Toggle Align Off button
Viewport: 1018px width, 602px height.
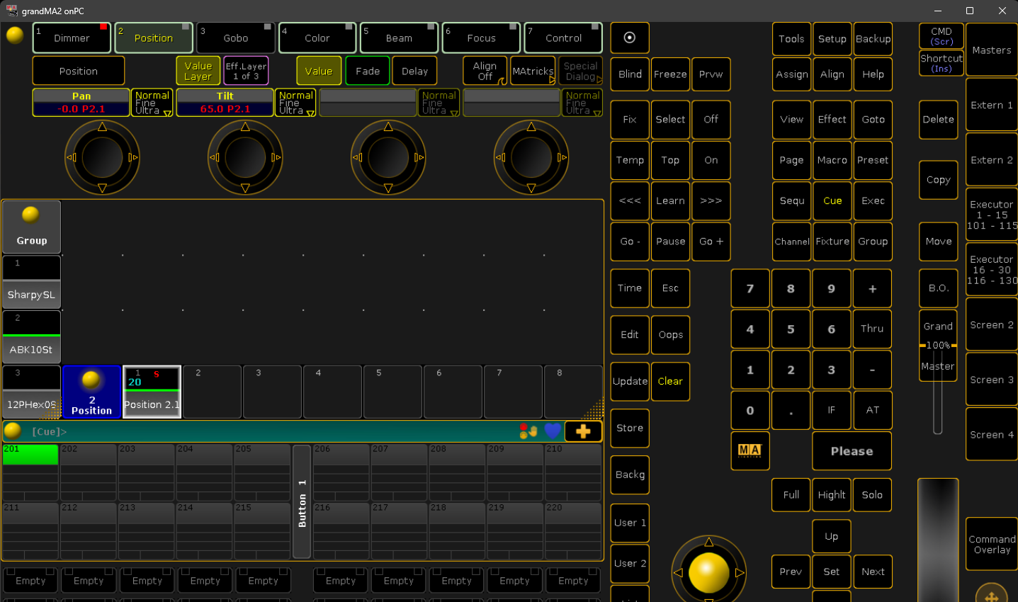pyautogui.click(x=485, y=71)
